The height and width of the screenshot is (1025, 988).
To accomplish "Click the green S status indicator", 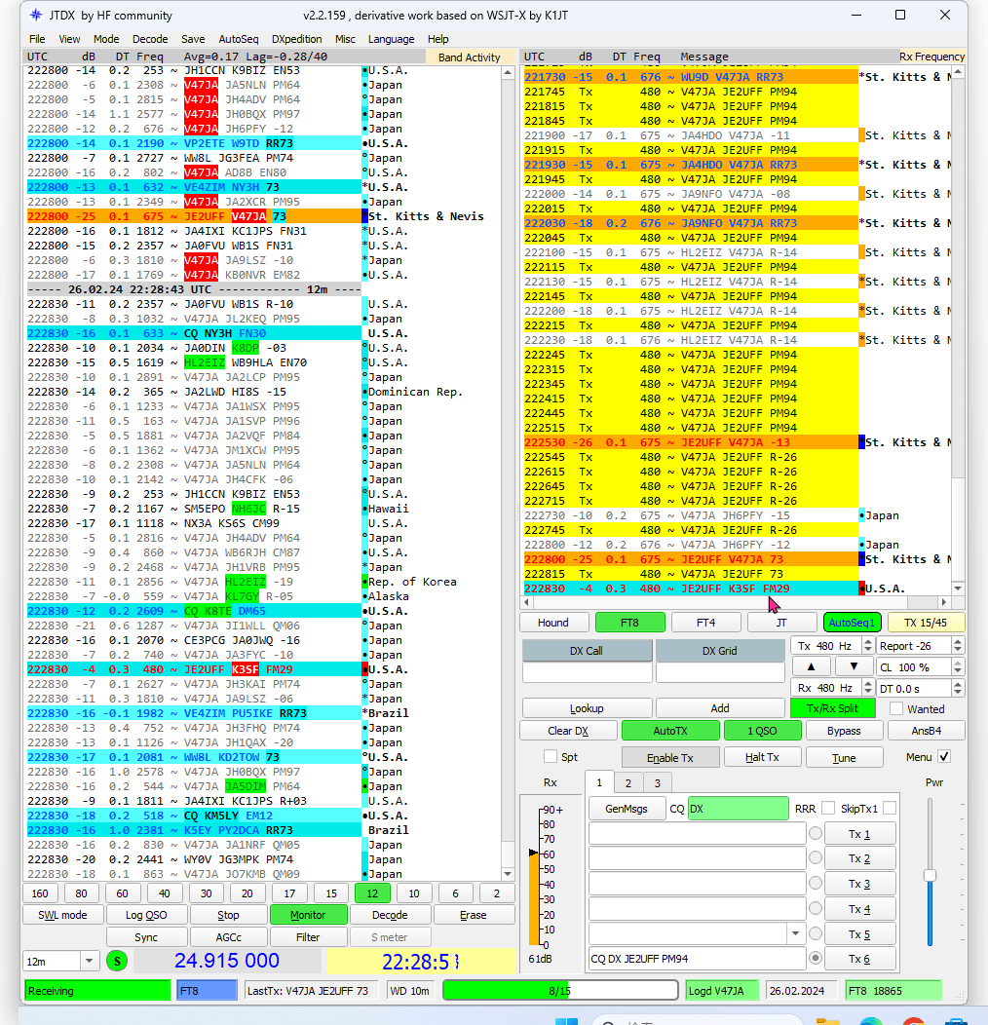I will (x=117, y=961).
